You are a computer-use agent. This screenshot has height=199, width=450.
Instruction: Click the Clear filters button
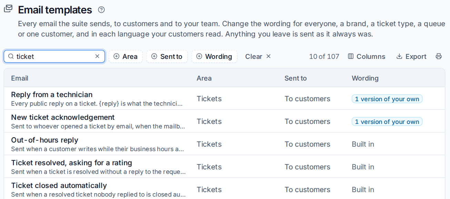point(258,56)
